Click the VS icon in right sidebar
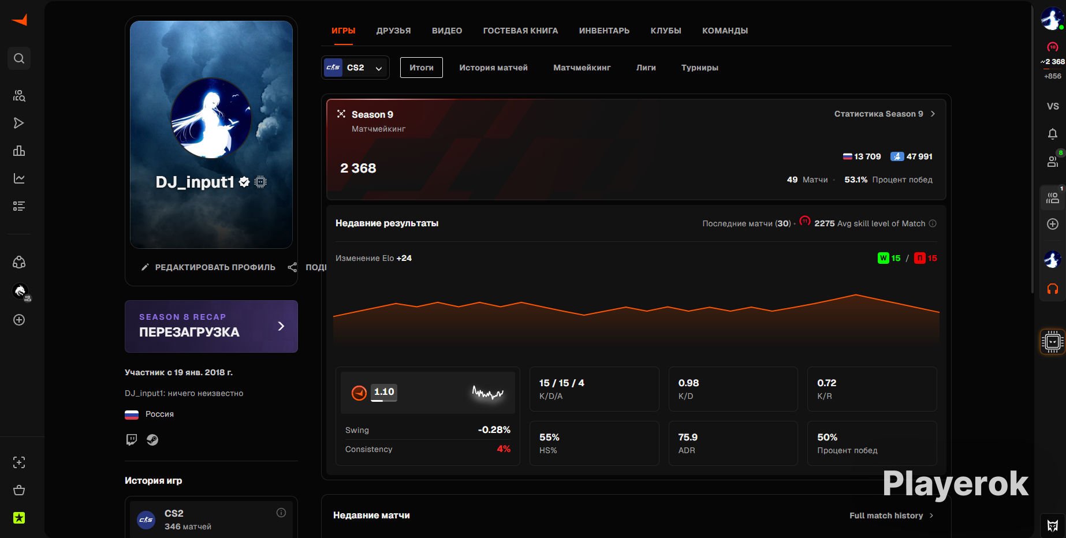 pyautogui.click(x=1053, y=106)
